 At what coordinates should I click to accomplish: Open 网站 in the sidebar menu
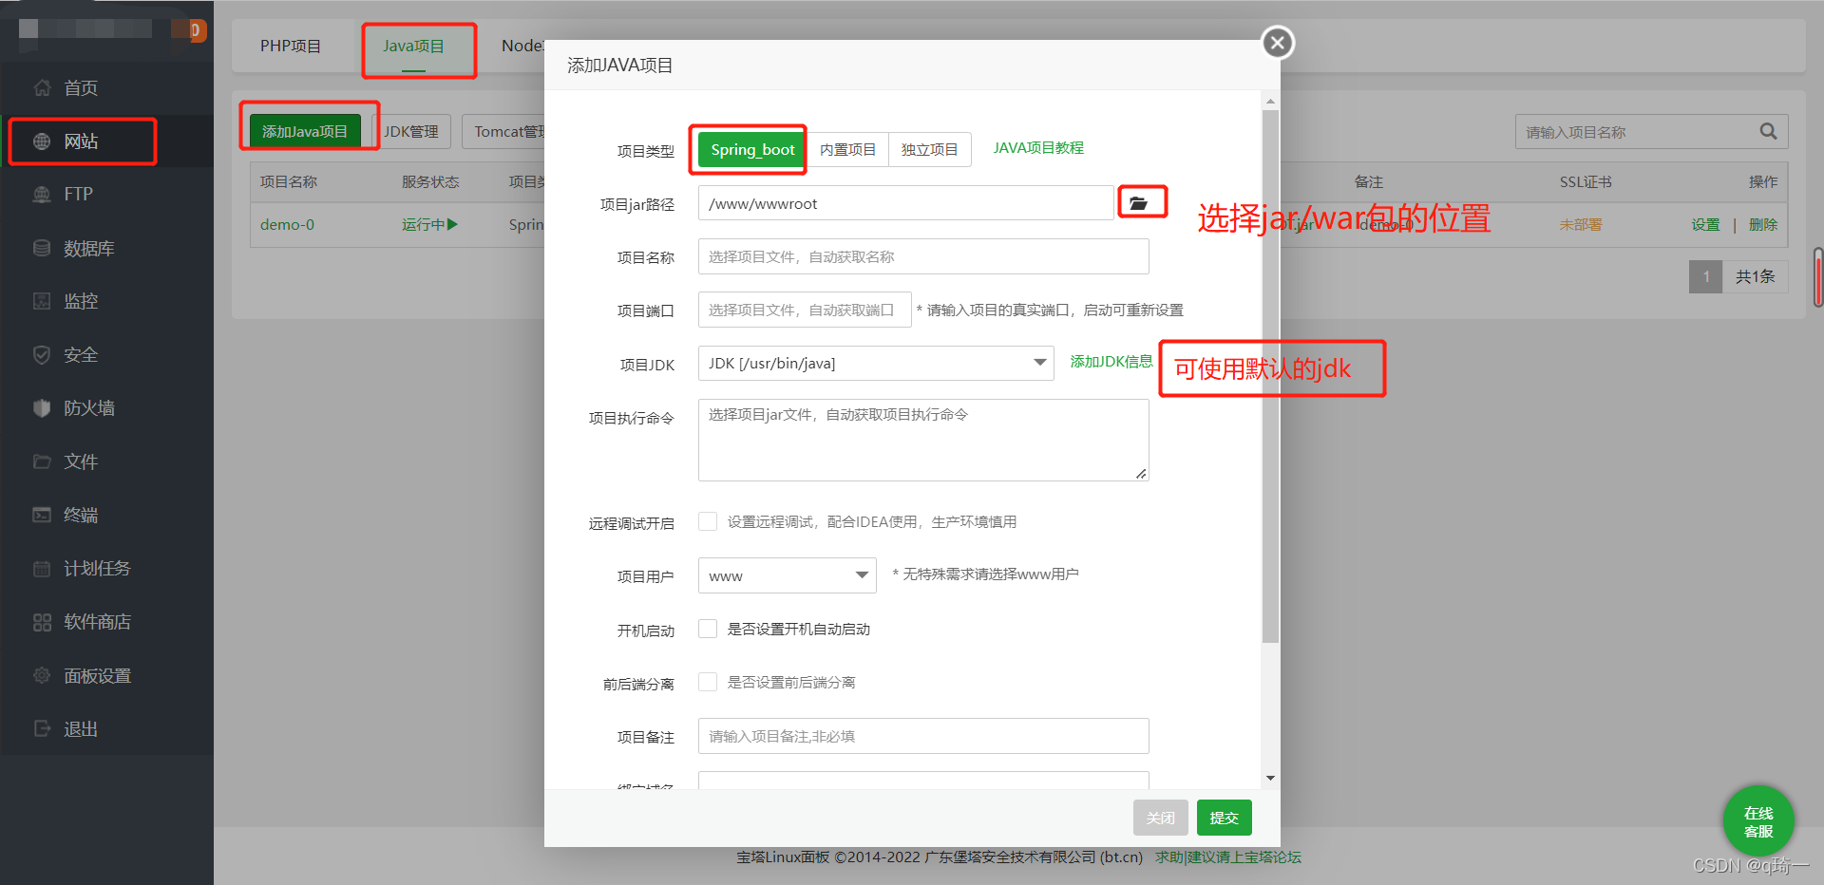106,141
